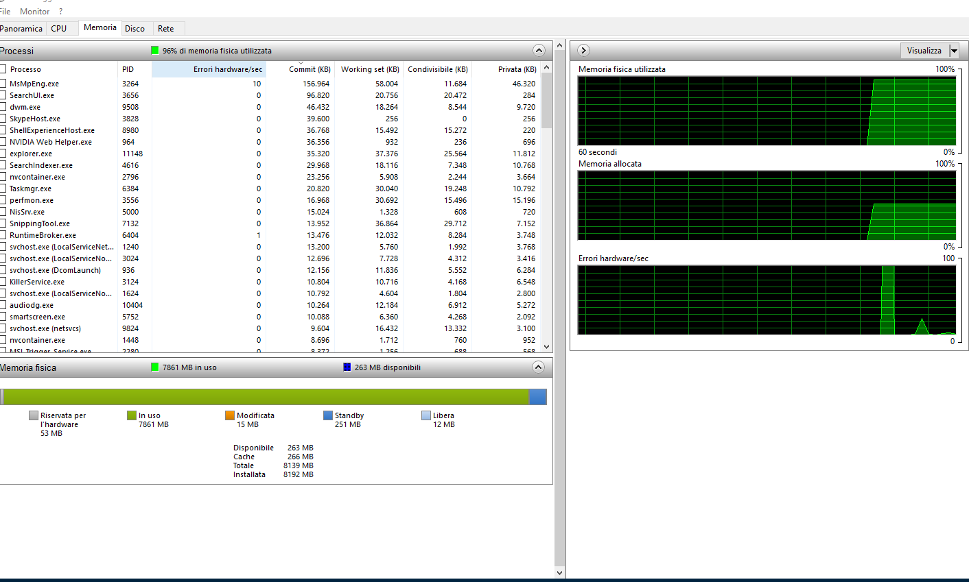Select the KillerService.exe process name
This screenshot has width=969, height=582.
pyautogui.click(x=37, y=282)
